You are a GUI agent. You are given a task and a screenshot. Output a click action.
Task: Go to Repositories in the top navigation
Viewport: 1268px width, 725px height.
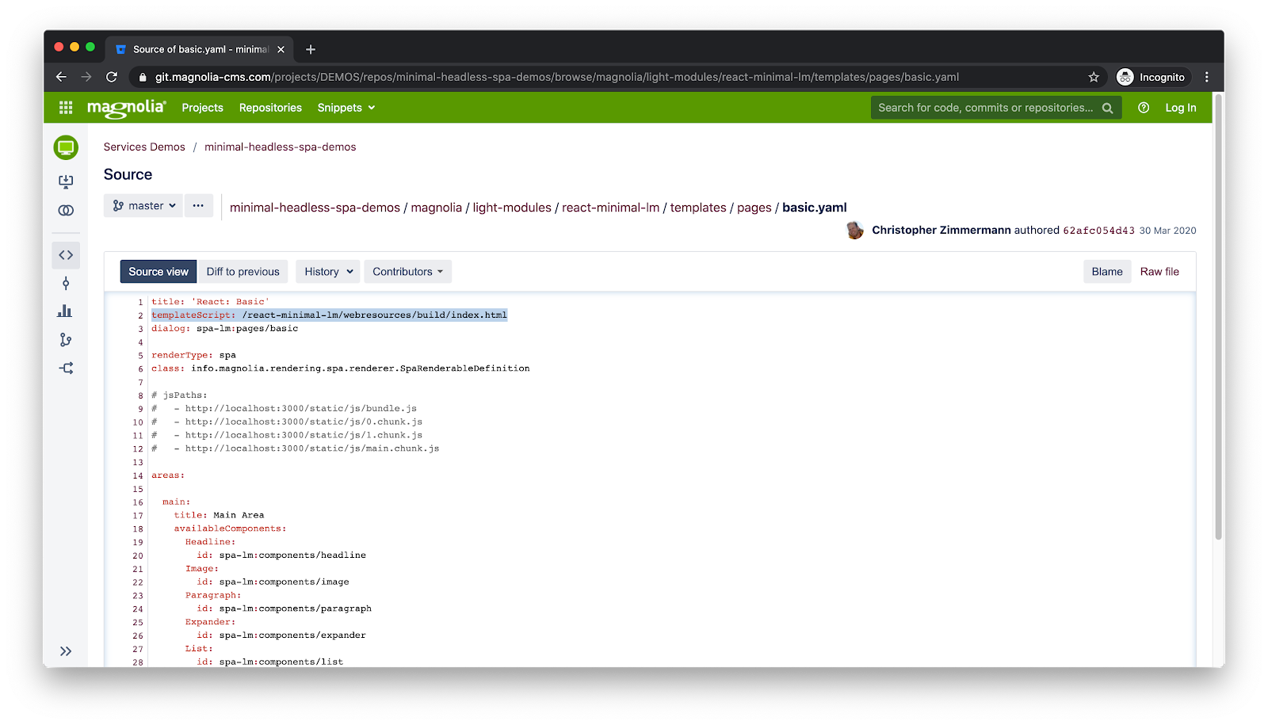tap(270, 108)
